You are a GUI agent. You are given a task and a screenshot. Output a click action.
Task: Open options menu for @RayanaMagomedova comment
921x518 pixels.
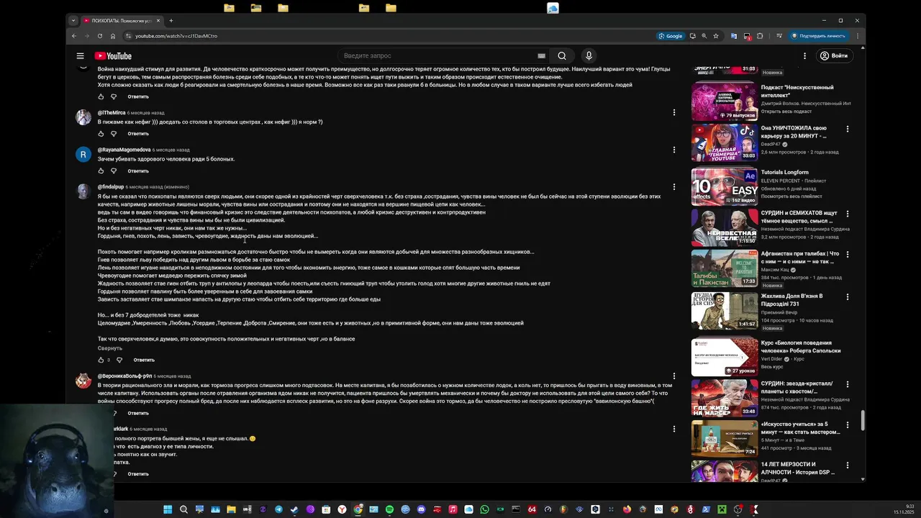[x=674, y=150]
